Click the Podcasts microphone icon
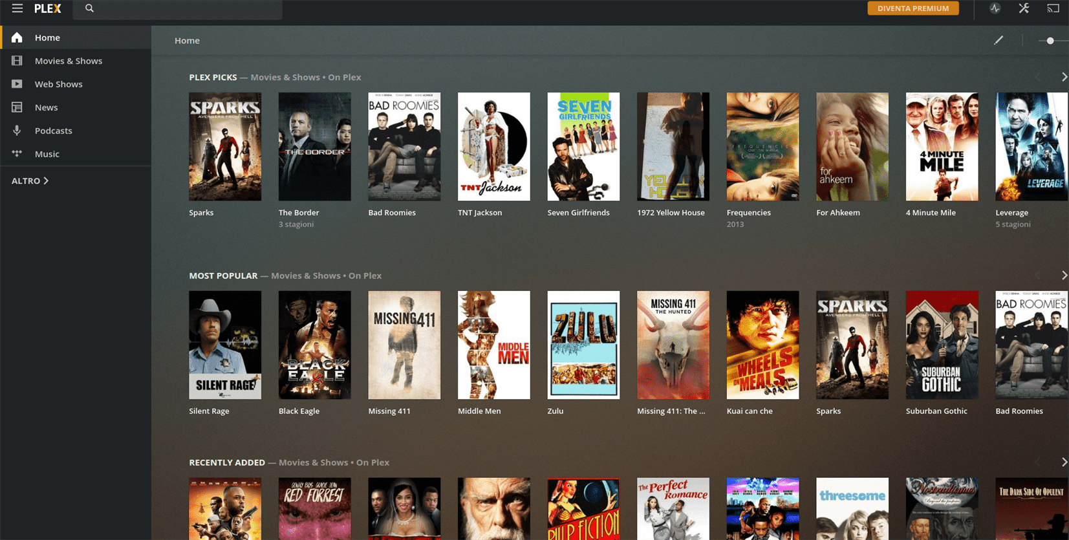 point(17,131)
